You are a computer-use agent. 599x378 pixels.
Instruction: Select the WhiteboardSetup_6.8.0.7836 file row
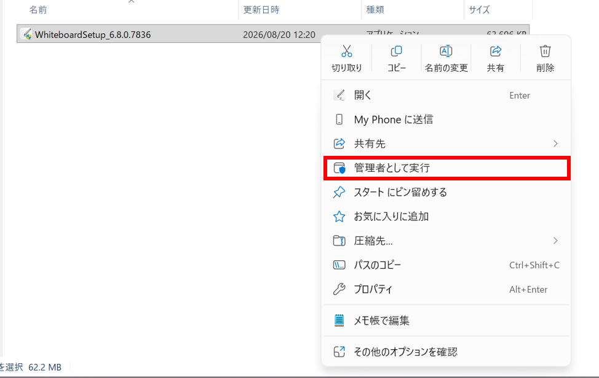tap(169, 34)
